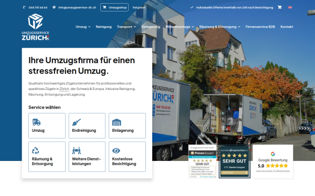Click the Google G logo in rating card
The height and width of the screenshot is (196, 315).
click(273, 154)
